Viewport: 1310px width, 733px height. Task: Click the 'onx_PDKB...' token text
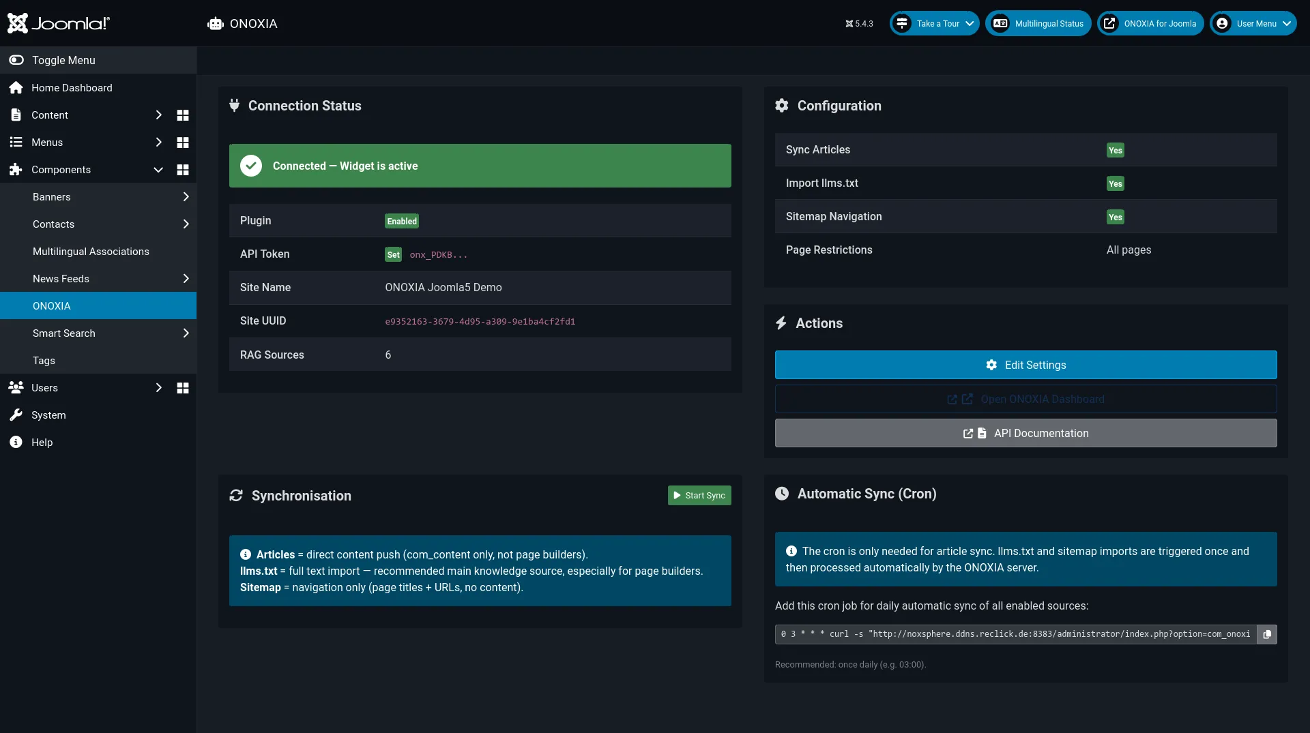[438, 254]
